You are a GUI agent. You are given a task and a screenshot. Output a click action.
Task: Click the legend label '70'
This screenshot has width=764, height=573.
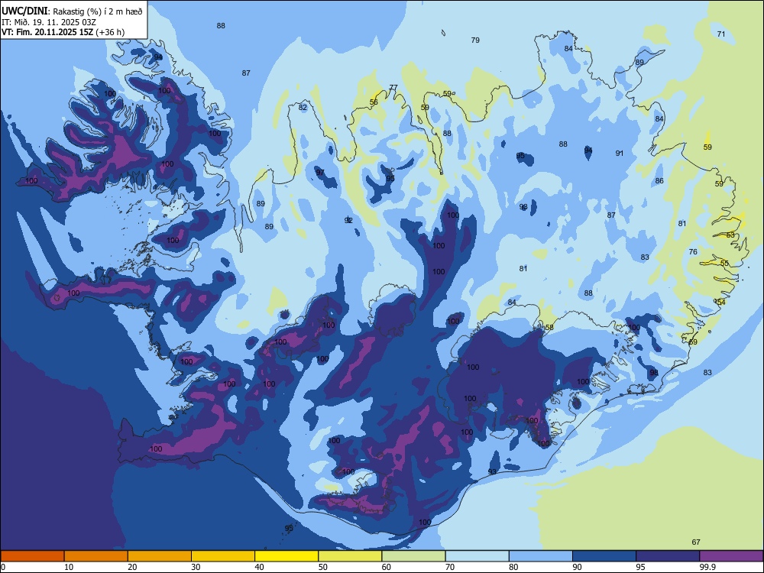pos(450,567)
